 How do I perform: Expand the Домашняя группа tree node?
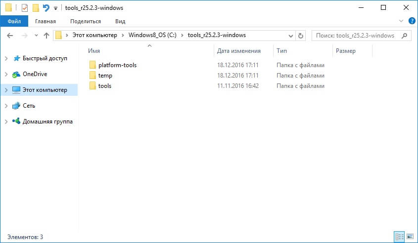point(6,121)
